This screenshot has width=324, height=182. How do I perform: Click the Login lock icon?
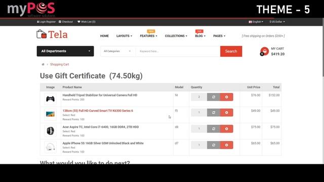38,22
